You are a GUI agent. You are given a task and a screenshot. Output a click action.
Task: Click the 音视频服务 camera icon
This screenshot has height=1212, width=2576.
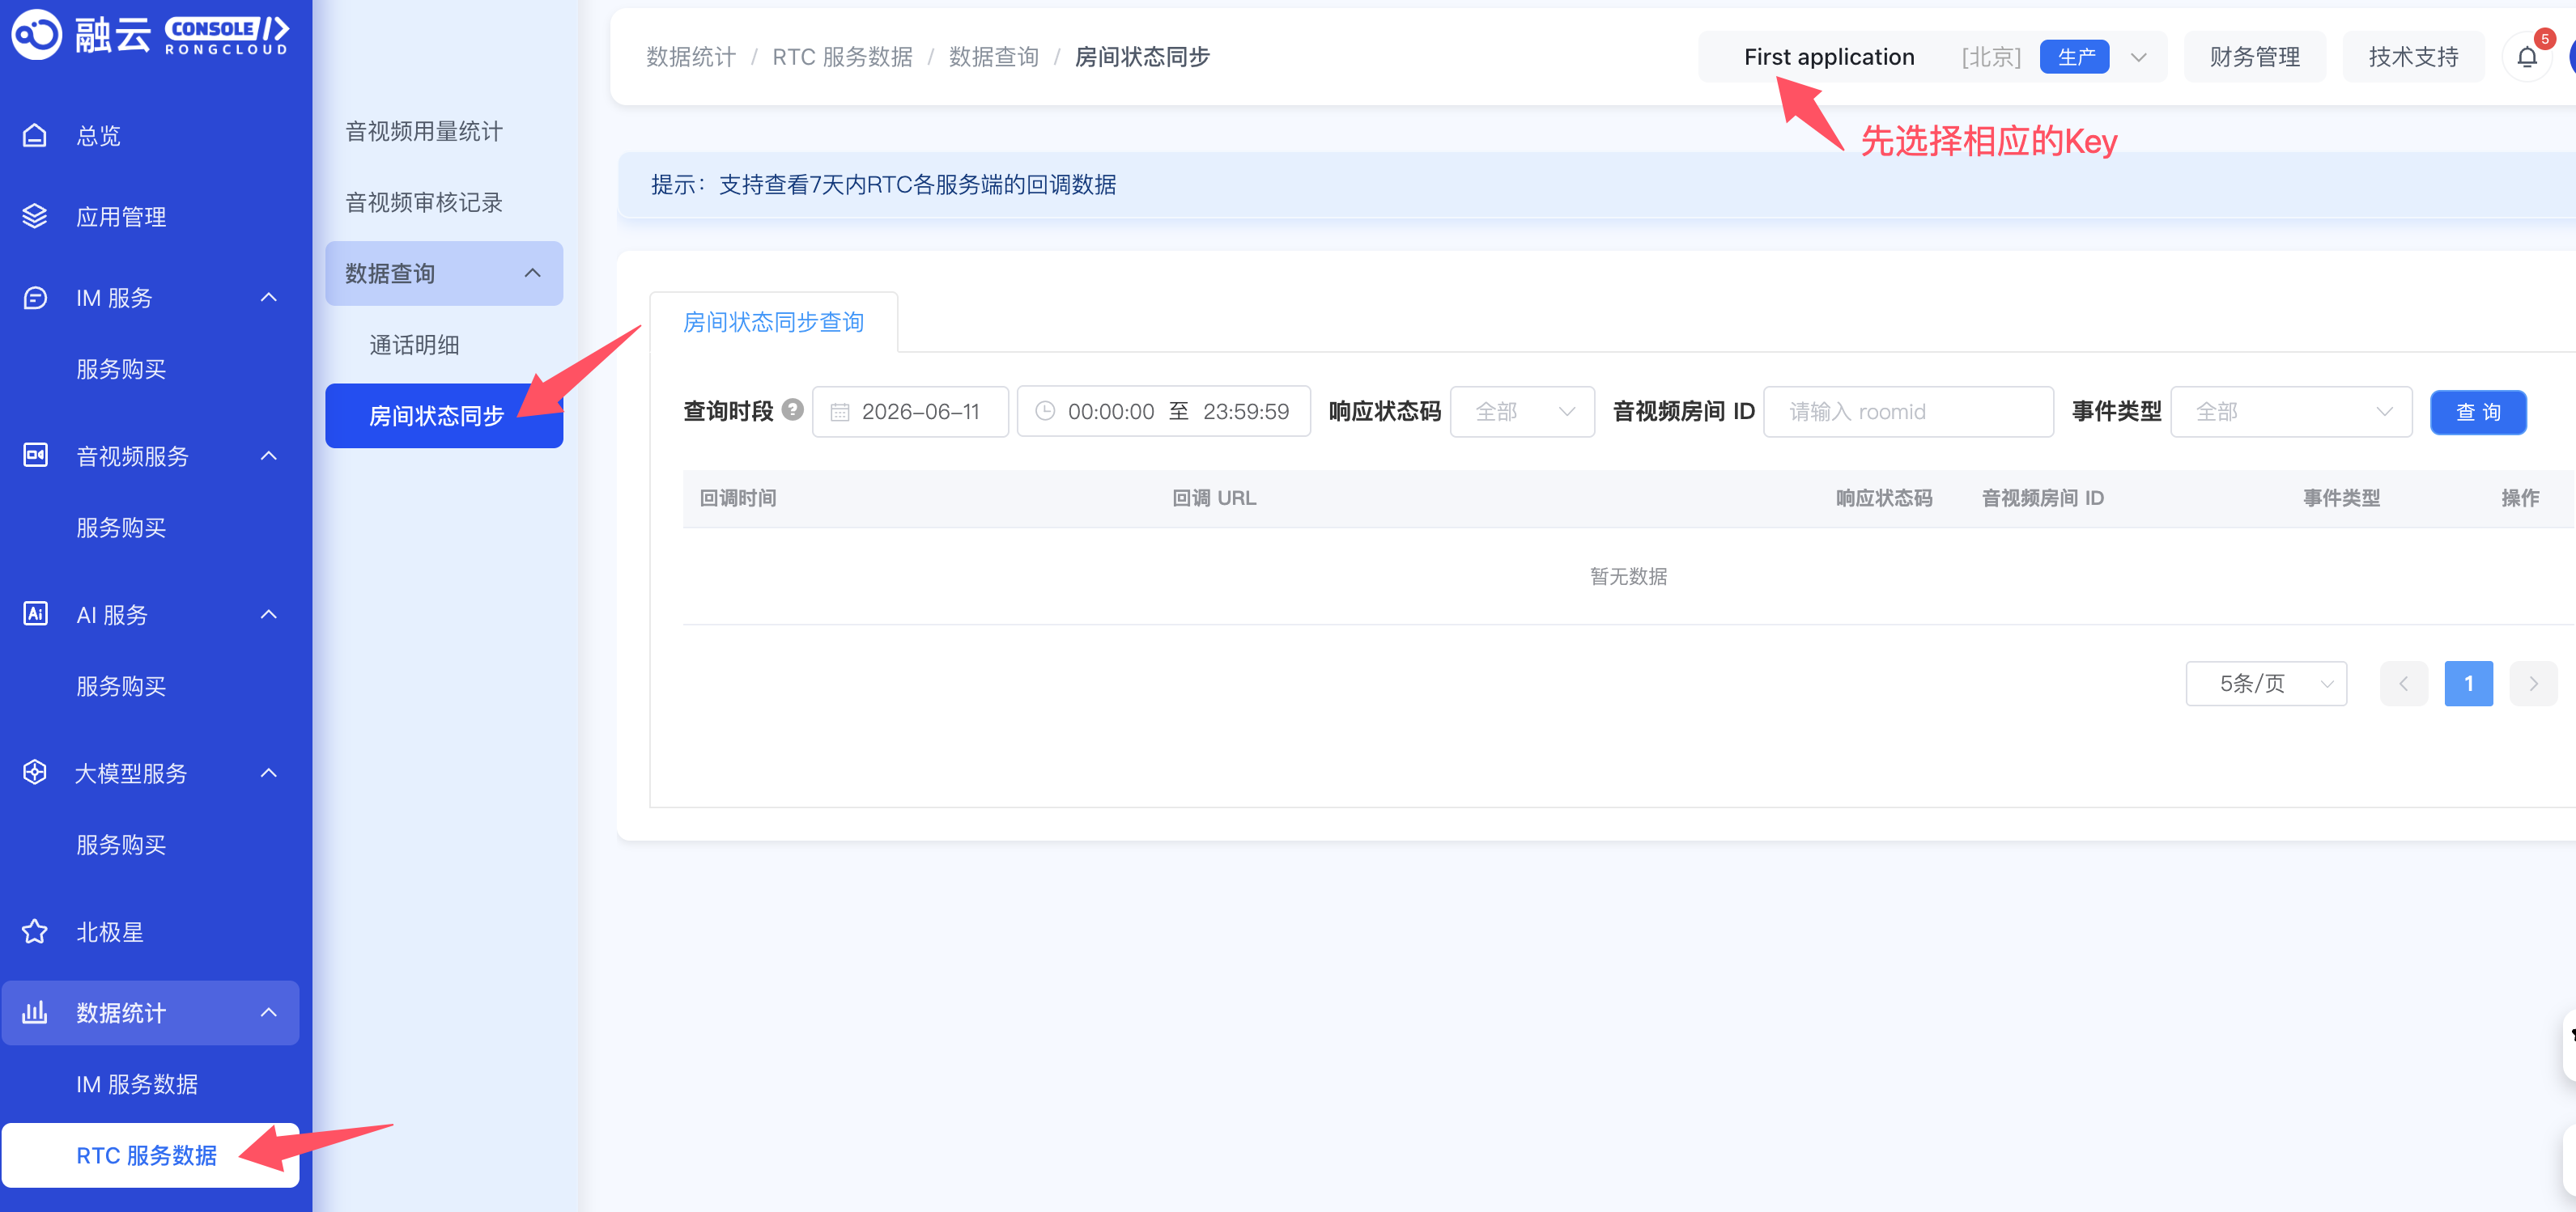(35, 456)
